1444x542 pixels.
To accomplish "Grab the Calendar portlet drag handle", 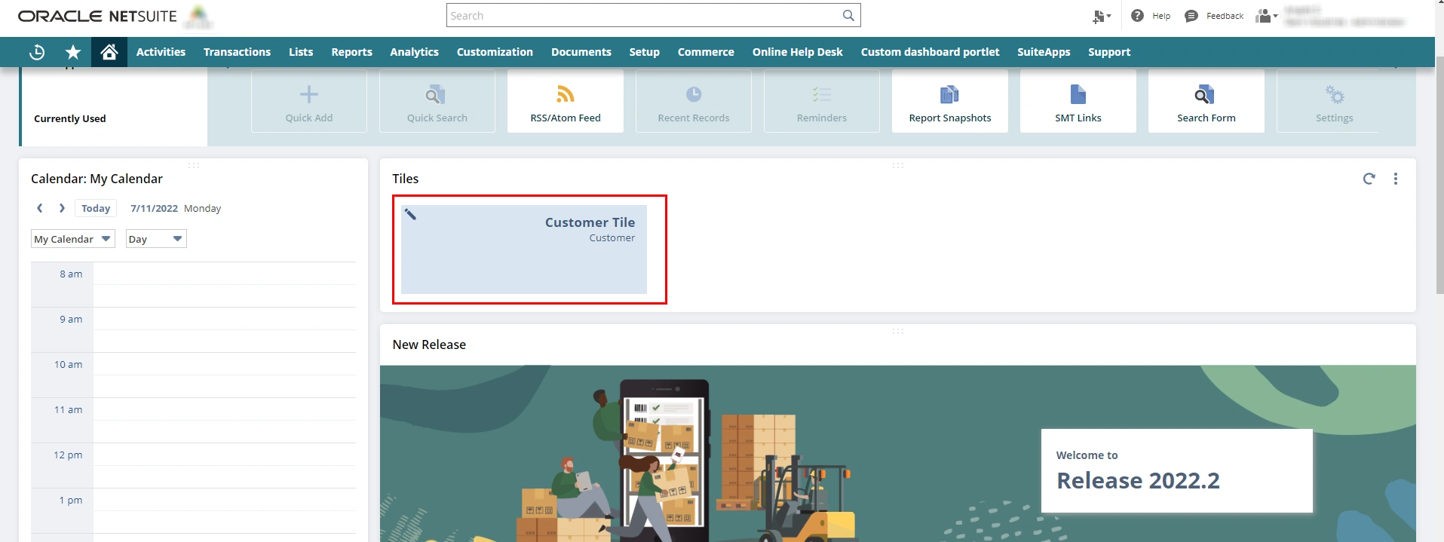I will click(x=194, y=165).
